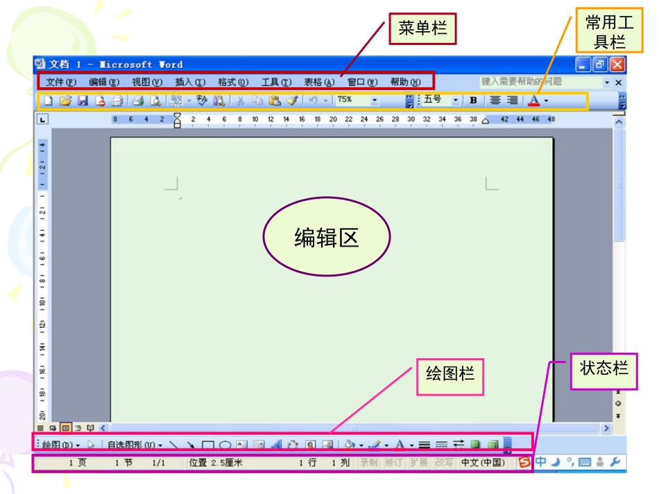Create a new blank document

pyautogui.click(x=49, y=100)
